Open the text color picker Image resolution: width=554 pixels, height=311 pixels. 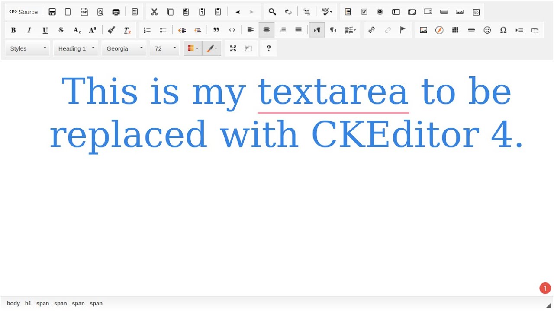coord(193,48)
